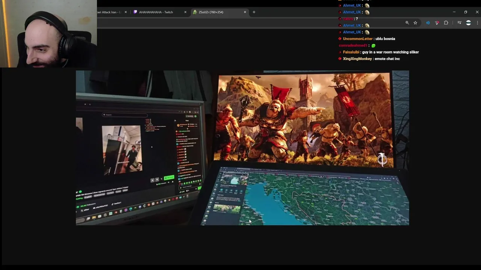This screenshot has width=481, height=270.
Task: Minimize the browser window
Action: [454, 12]
